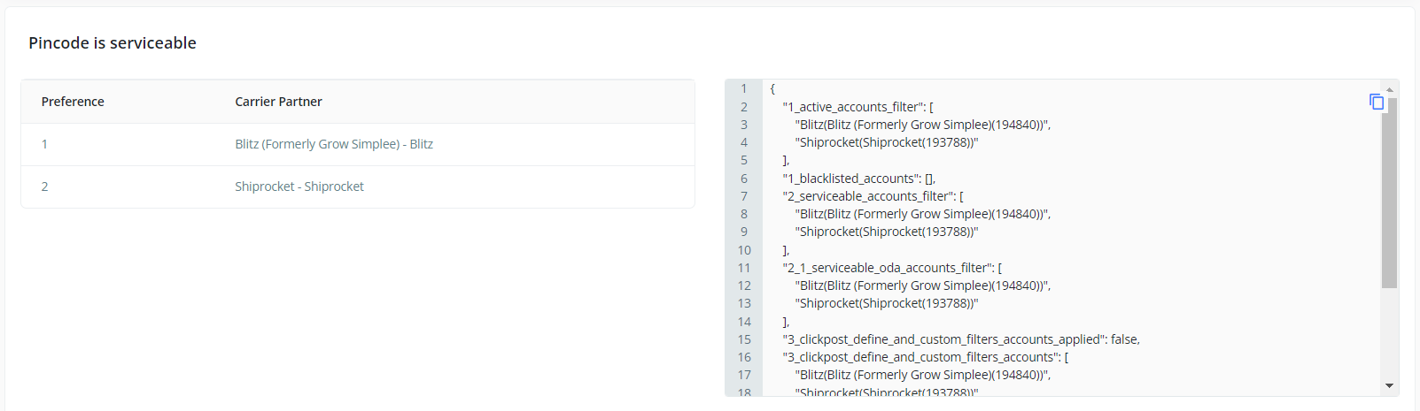Click the "1_active_accounts_filter" key on line 2
Viewport: 1420px width, 411px height.
point(852,107)
